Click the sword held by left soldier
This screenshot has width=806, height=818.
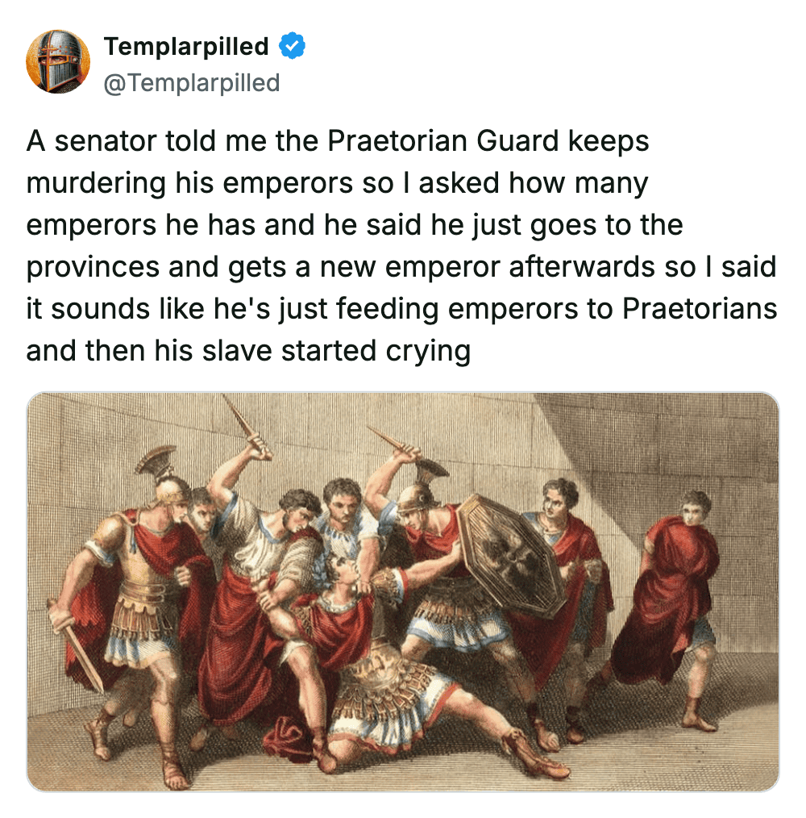[x=76, y=647]
